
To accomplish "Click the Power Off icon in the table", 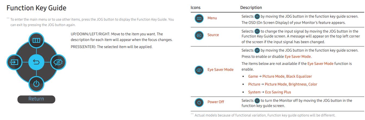I will pos(199,102).
